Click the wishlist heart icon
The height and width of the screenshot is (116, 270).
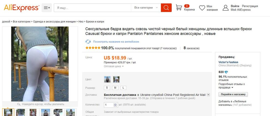point(202,8)
